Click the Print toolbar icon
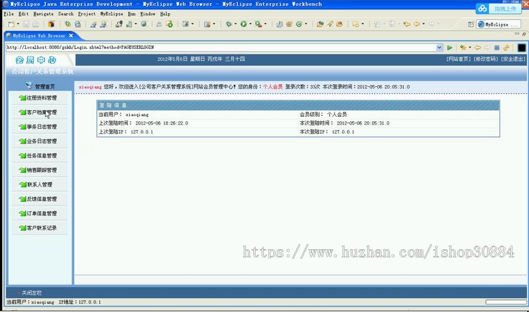The width and height of the screenshot is (529, 312). point(35,24)
